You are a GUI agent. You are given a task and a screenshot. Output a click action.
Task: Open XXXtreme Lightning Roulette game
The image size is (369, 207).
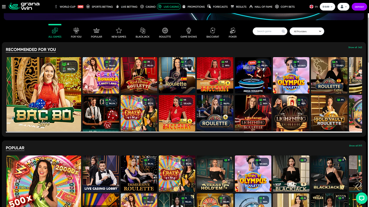253,113
